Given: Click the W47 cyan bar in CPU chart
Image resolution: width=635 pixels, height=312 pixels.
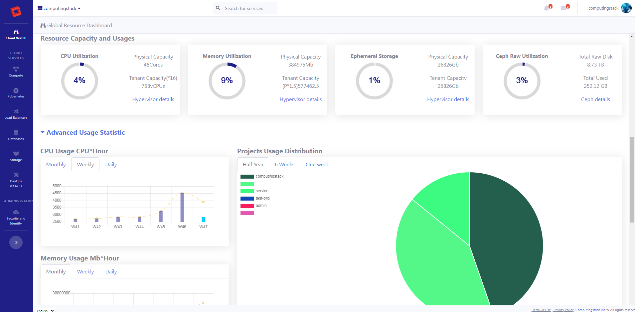Looking at the screenshot, I should click(203, 220).
